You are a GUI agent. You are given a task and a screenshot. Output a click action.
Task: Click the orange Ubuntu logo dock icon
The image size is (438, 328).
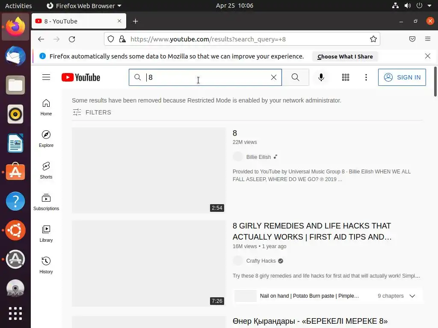[15, 230]
